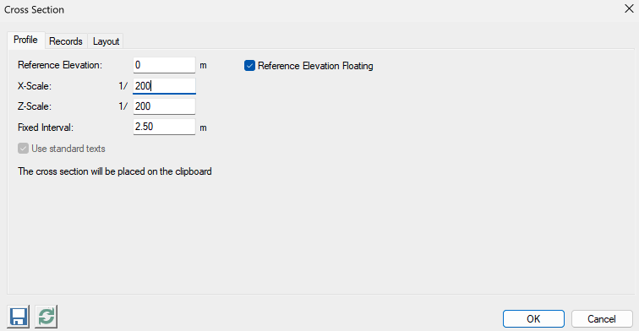Switch to the Records tab
The width and height of the screenshot is (639, 331).
(66, 41)
